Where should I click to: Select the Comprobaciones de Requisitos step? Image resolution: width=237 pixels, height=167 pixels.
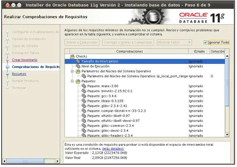36,67
